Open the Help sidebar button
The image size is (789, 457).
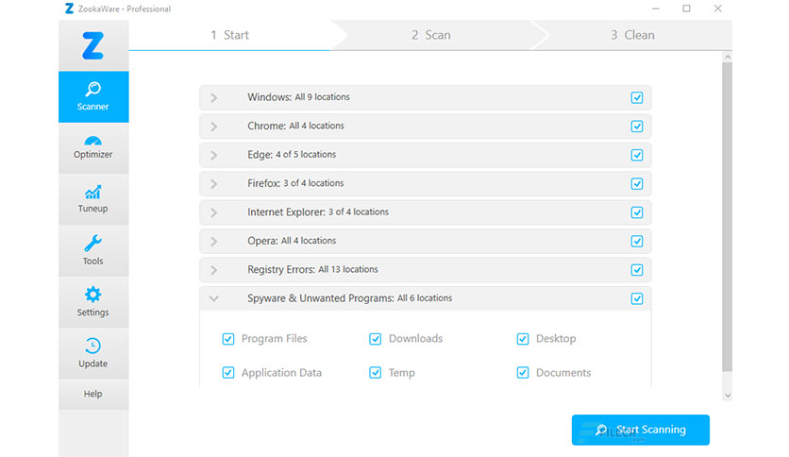tap(93, 394)
